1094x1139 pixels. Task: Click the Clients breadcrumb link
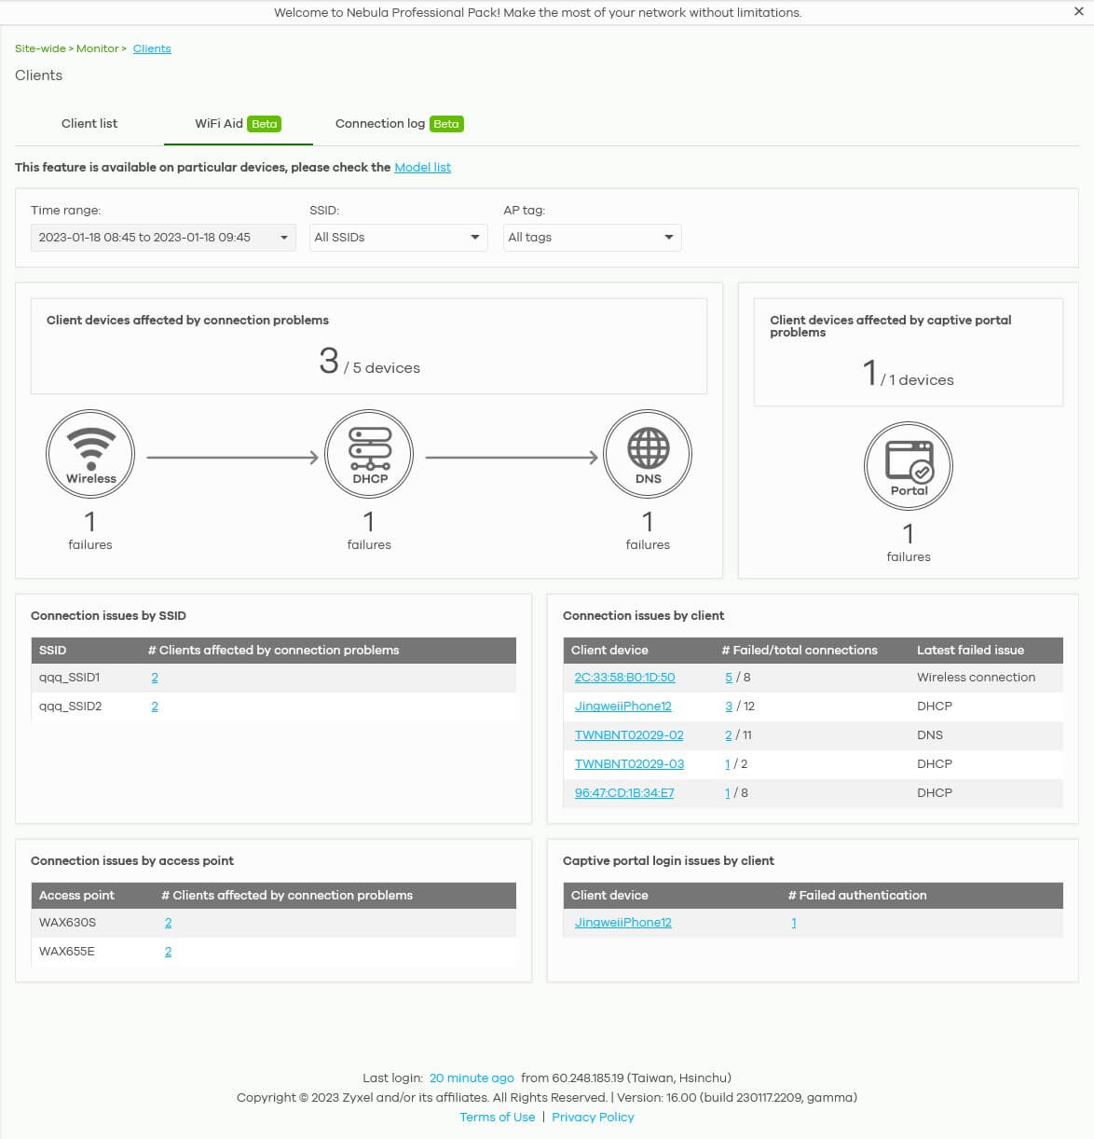tap(152, 48)
